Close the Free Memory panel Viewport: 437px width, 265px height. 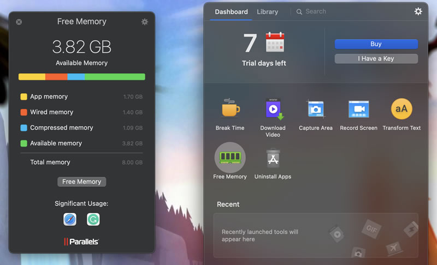[x=19, y=22]
